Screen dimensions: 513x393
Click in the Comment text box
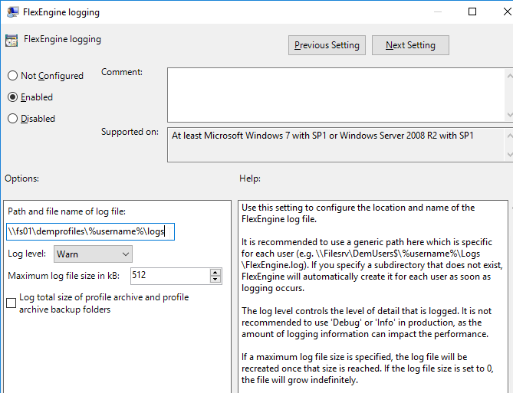tap(336, 95)
